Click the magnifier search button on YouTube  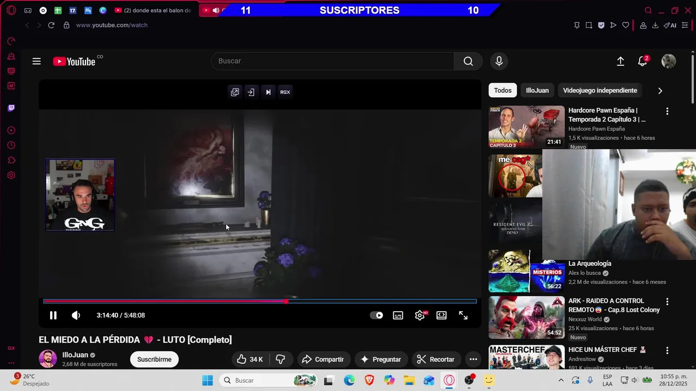pyautogui.click(x=468, y=61)
